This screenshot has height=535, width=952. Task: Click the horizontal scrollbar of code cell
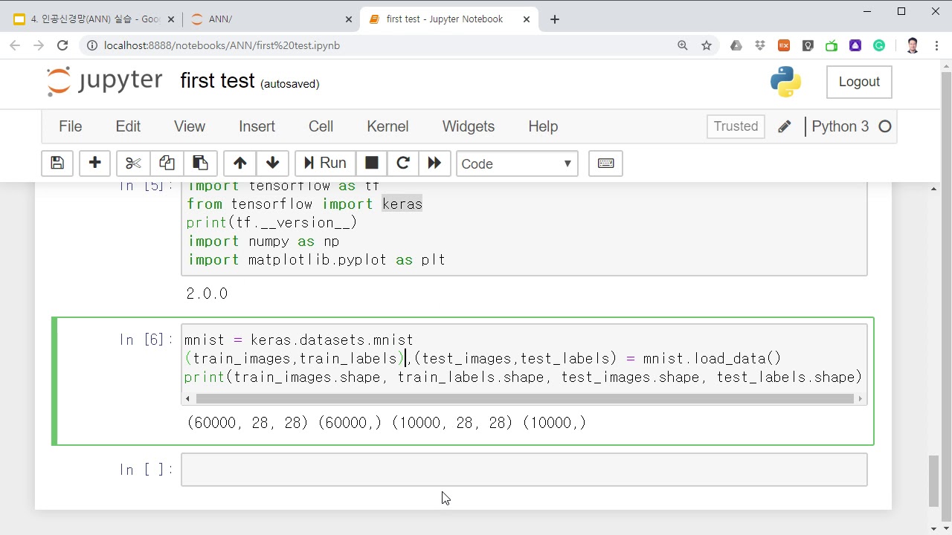point(524,399)
